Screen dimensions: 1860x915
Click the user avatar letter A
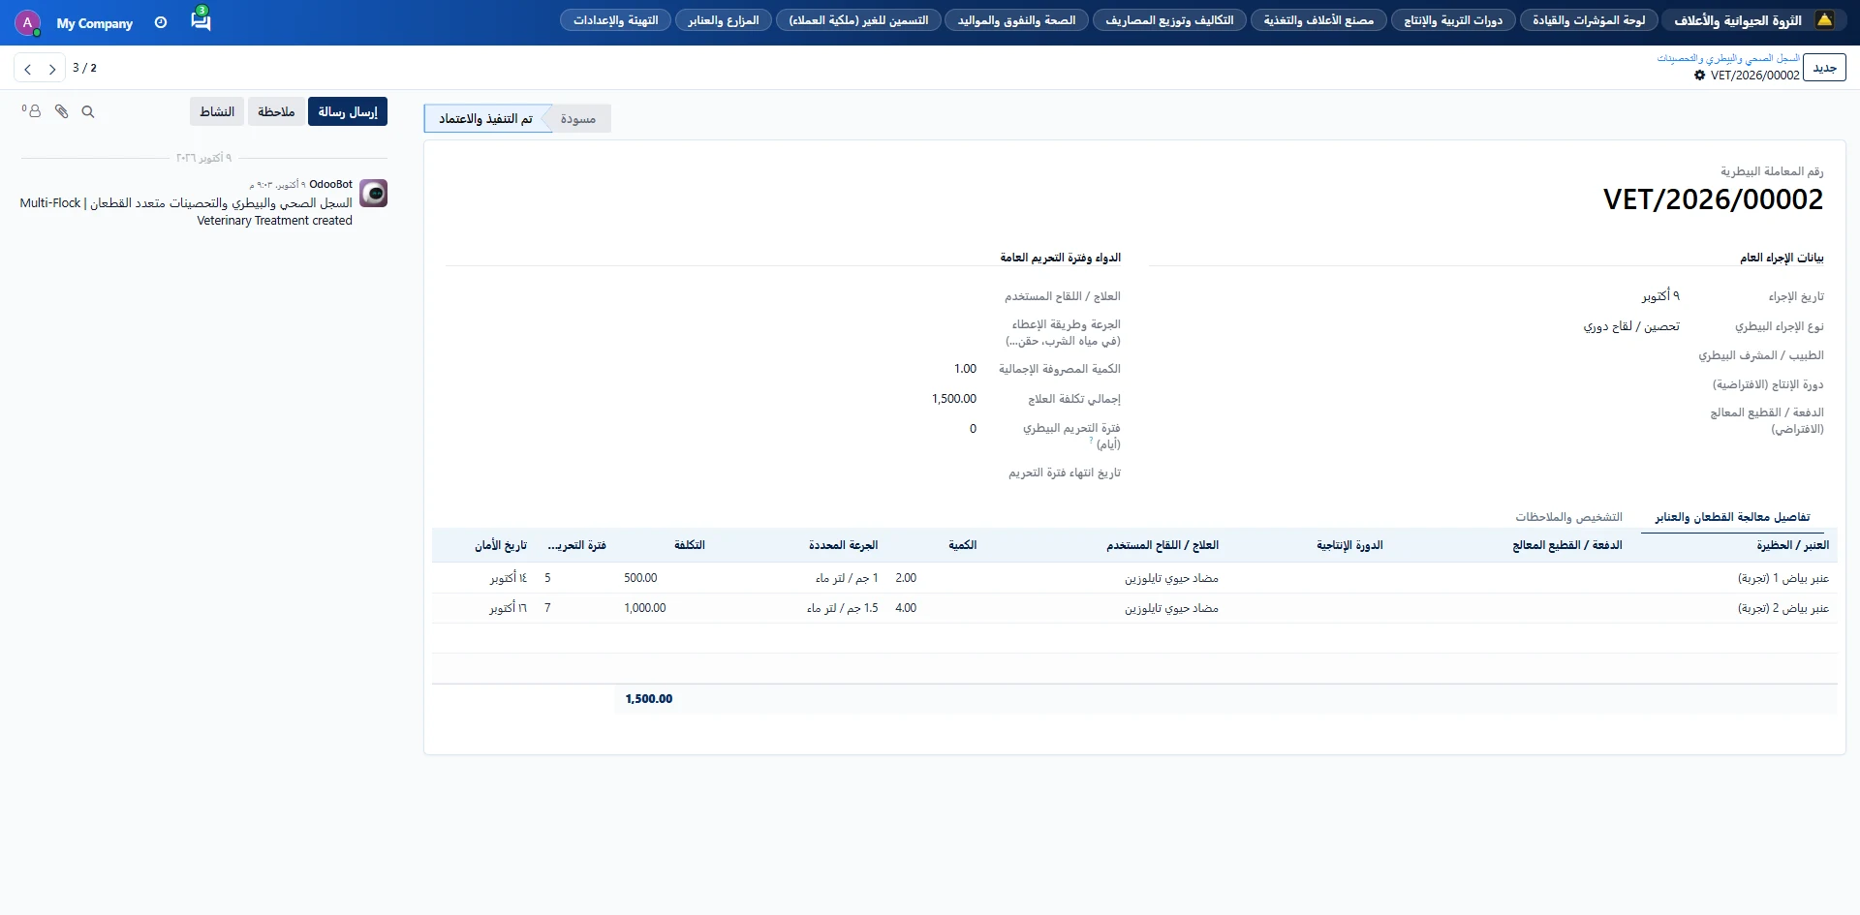point(27,22)
